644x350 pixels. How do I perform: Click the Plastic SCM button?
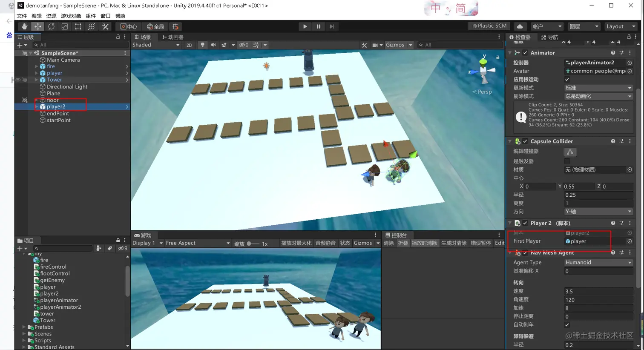click(x=489, y=26)
